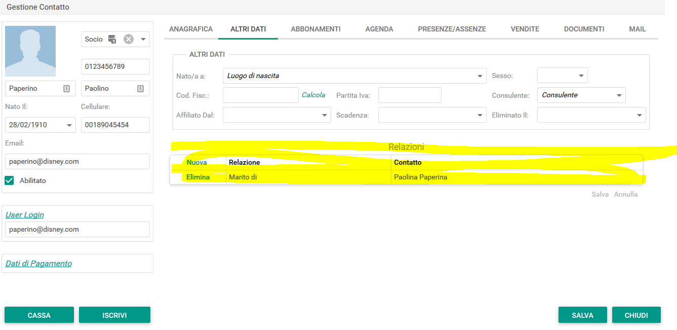Click the Partita Iva input field
This screenshot has width=677, height=330.
pyautogui.click(x=410, y=95)
